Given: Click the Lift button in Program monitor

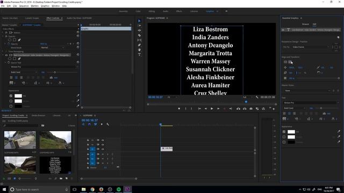Looking at the screenshot, I should [238, 108].
